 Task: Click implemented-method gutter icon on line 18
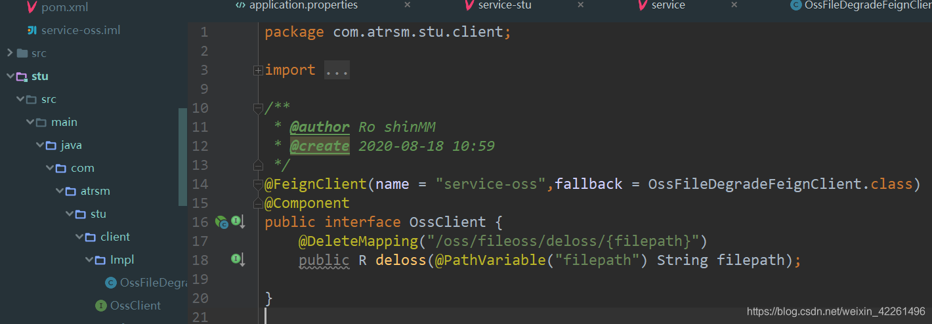coord(238,260)
